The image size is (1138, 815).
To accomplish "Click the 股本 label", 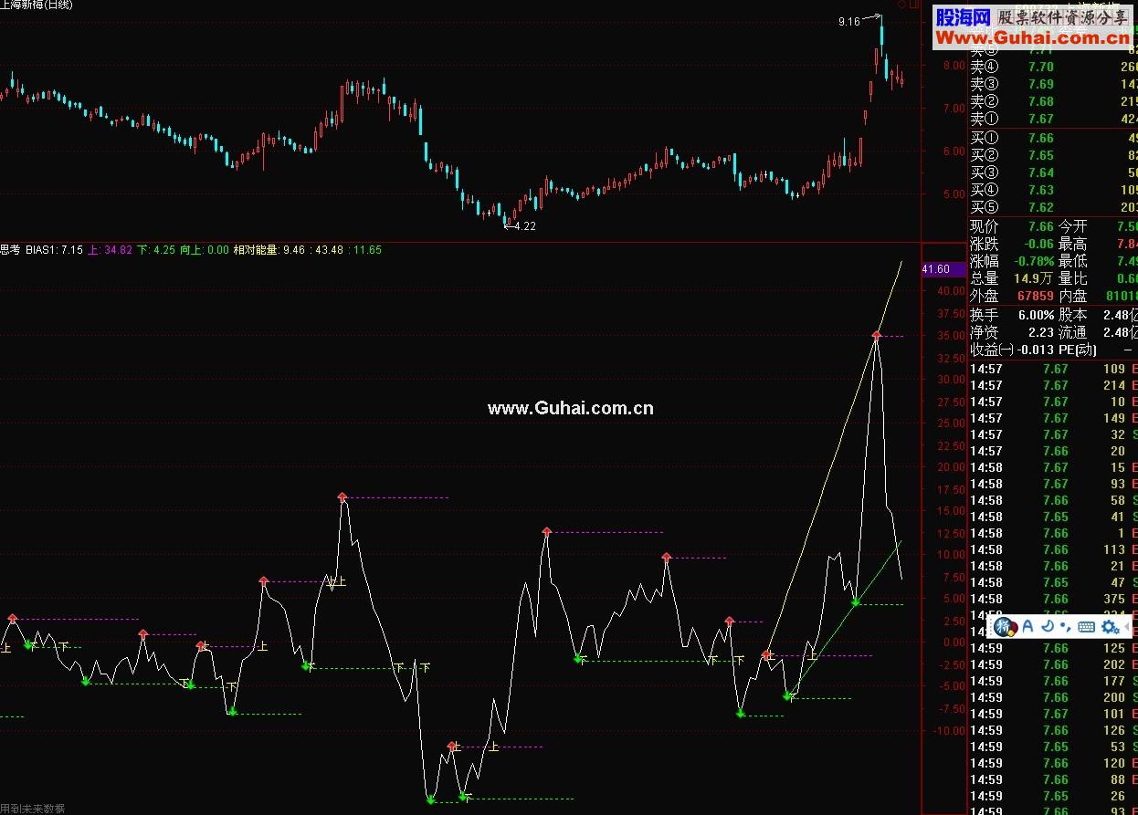I will coord(1072,315).
